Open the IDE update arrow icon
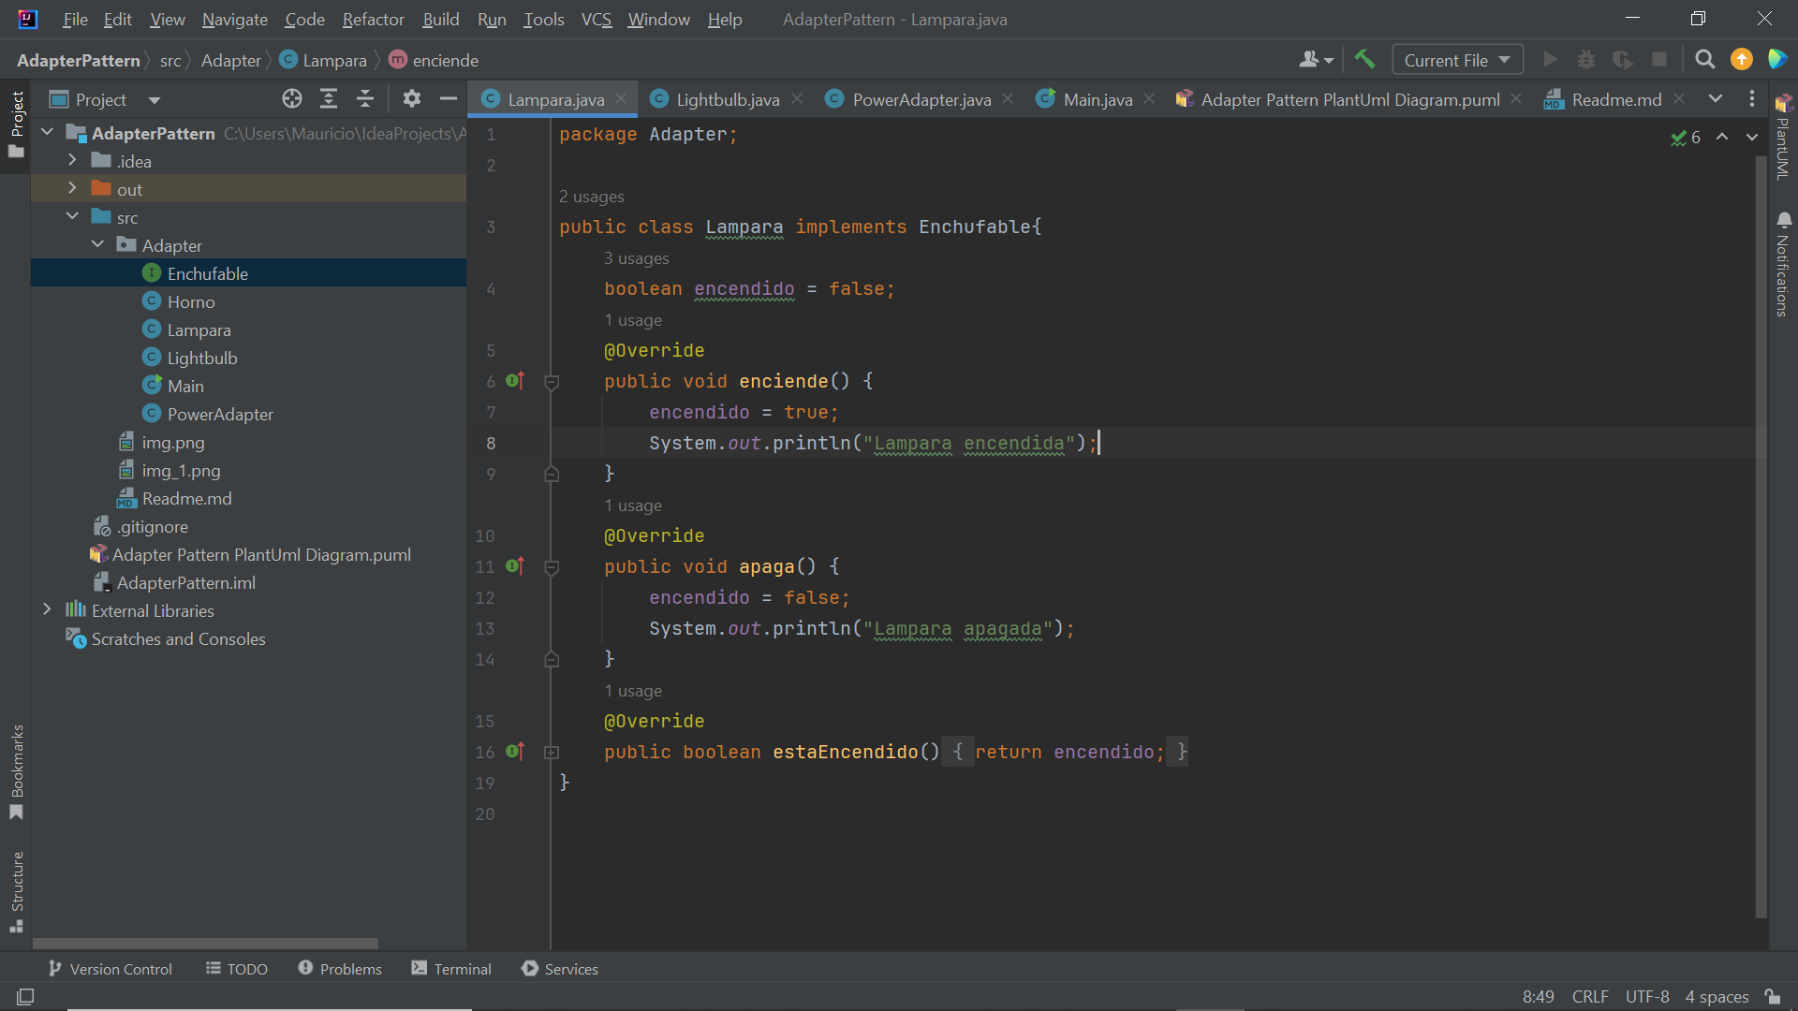Screen dimensions: 1798x1011 click(x=1741, y=60)
